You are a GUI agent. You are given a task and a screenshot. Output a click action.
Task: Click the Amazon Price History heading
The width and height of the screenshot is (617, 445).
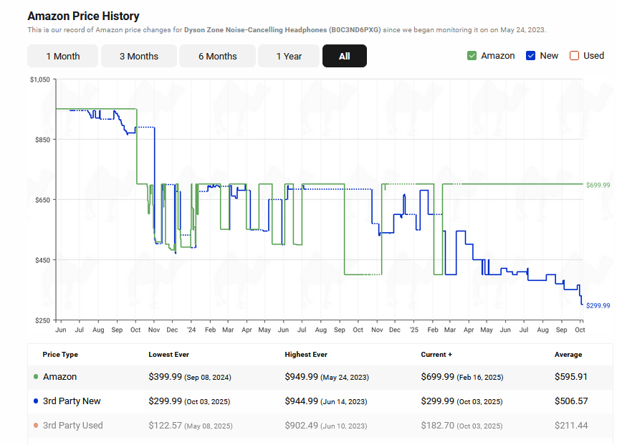click(83, 16)
